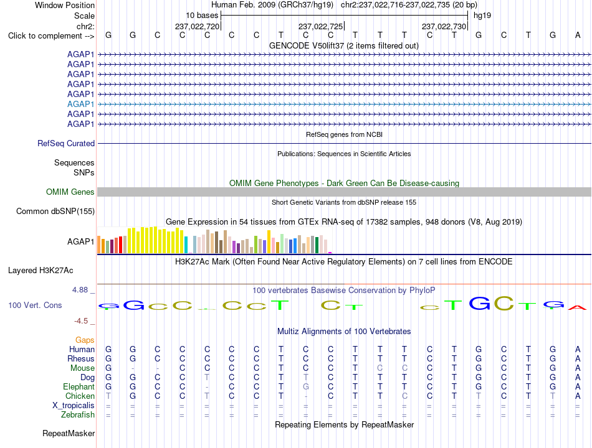Select the Rhesus alignment row label
This screenshot has height=448, width=592.
pyautogui.click(x=81, y=358)
